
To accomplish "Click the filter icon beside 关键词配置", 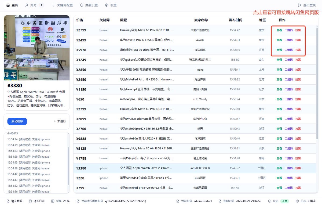I will pyautogui.click(x=53, y=5).
